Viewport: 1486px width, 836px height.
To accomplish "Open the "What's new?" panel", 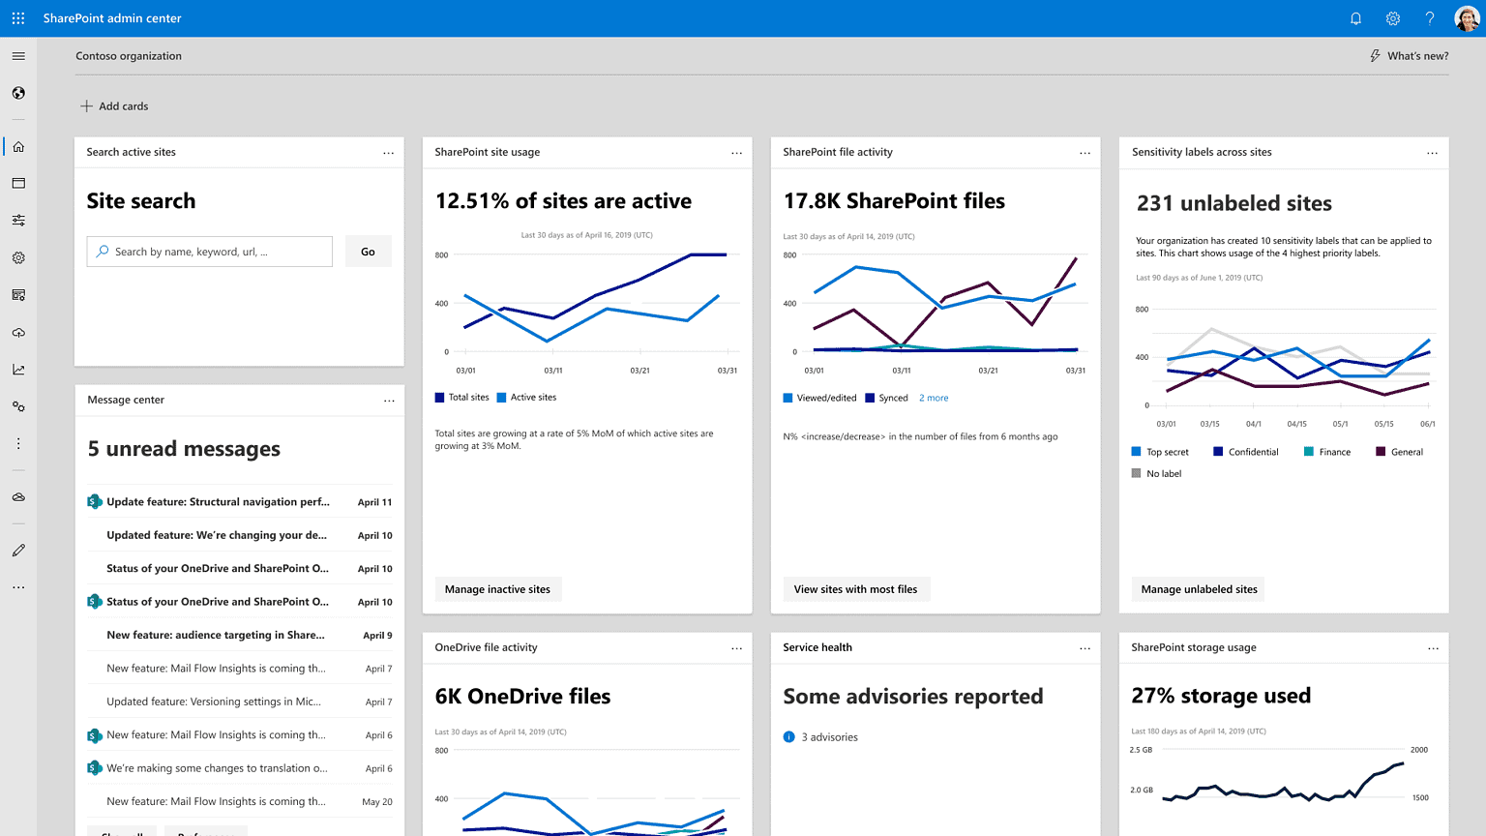I will coord(1409,55).
